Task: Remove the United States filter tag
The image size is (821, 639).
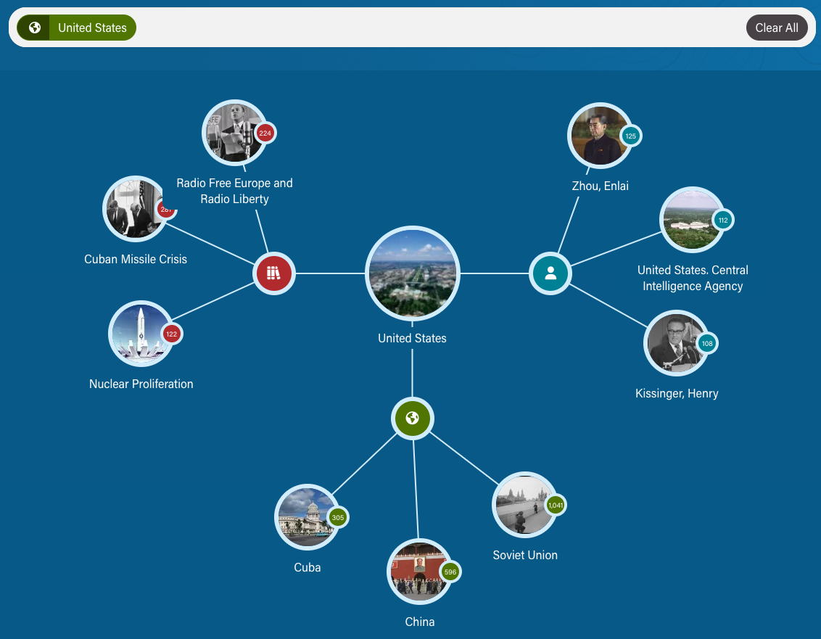Action: tap(76, 28)
